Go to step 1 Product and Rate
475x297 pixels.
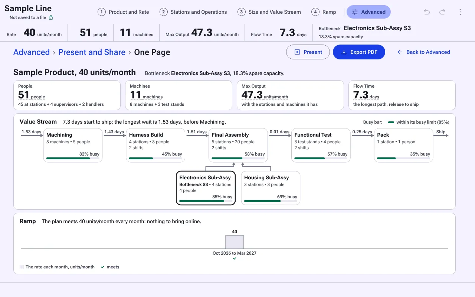point(124,12)
